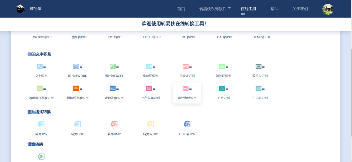Viewport: 352px width, 162px height.
Task: Open the 定额发票识别 icon
Action: [x=114, y=88]
